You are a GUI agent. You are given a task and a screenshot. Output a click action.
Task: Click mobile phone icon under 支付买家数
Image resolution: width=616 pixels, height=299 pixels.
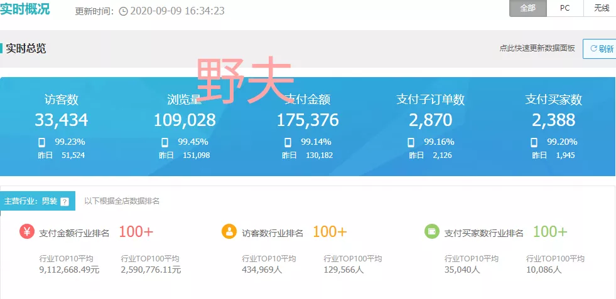pyautogui.click(x=534, y=142)
